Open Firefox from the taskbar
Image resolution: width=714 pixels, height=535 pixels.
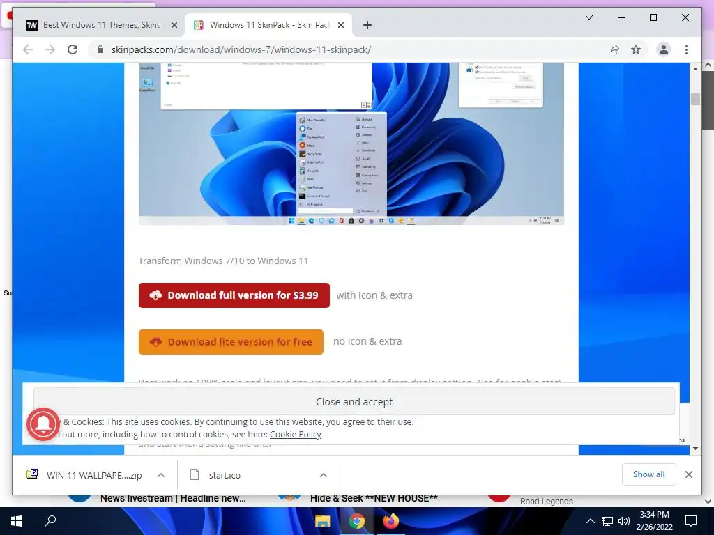click(390, 521)
